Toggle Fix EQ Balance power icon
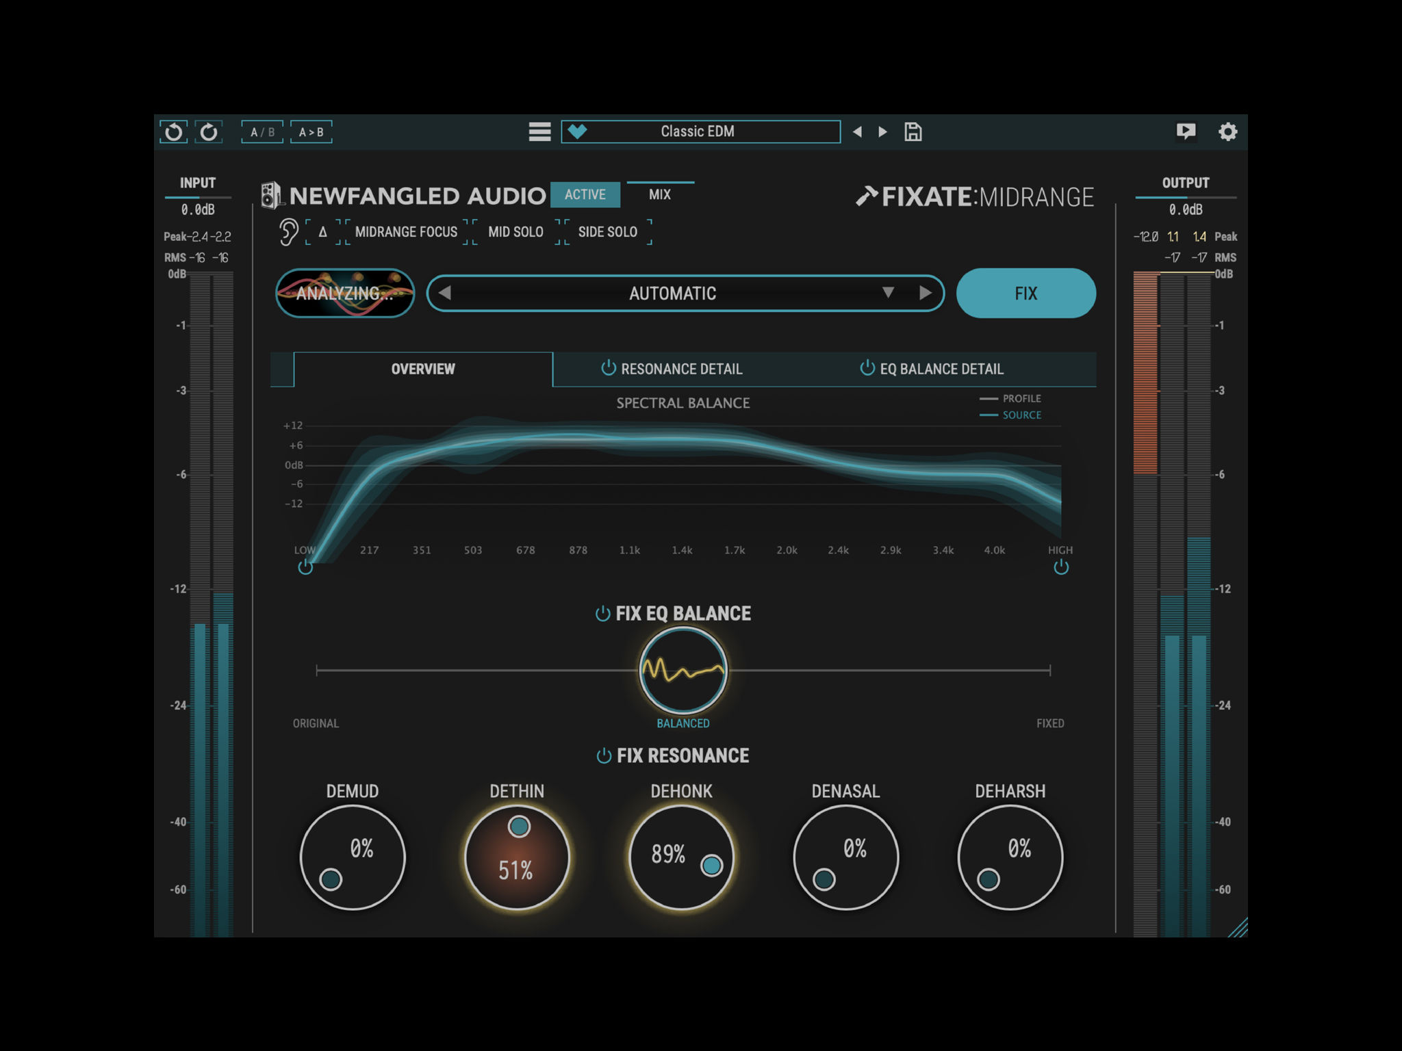1402x1051 pixels. 602,614
